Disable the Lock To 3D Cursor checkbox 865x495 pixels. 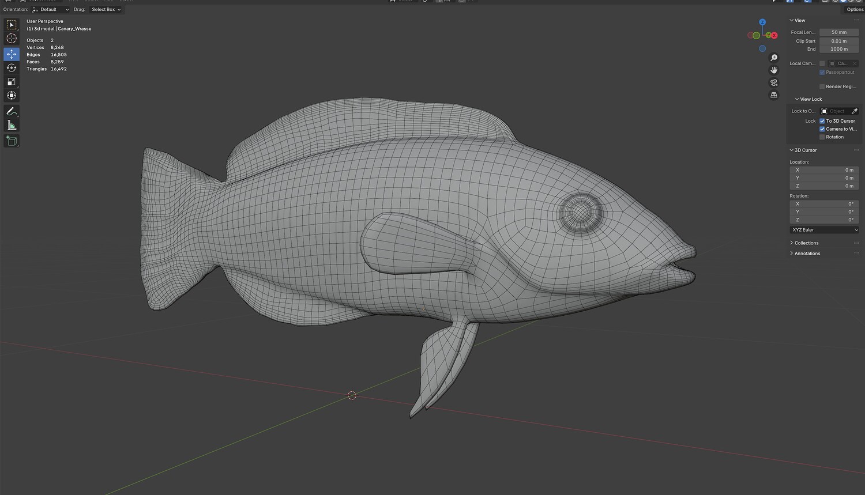pos(822,121)
